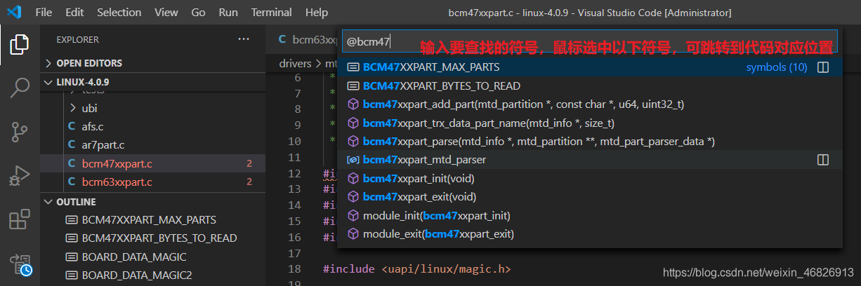Open the Help menu
Screen dimensions: 861x286
click(x=317, y=13)
